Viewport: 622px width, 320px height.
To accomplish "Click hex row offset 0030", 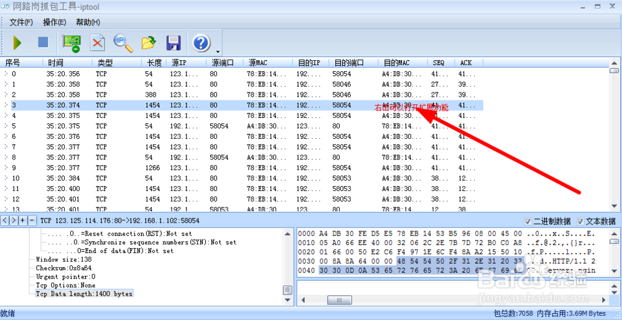I will tap(305, 262).
